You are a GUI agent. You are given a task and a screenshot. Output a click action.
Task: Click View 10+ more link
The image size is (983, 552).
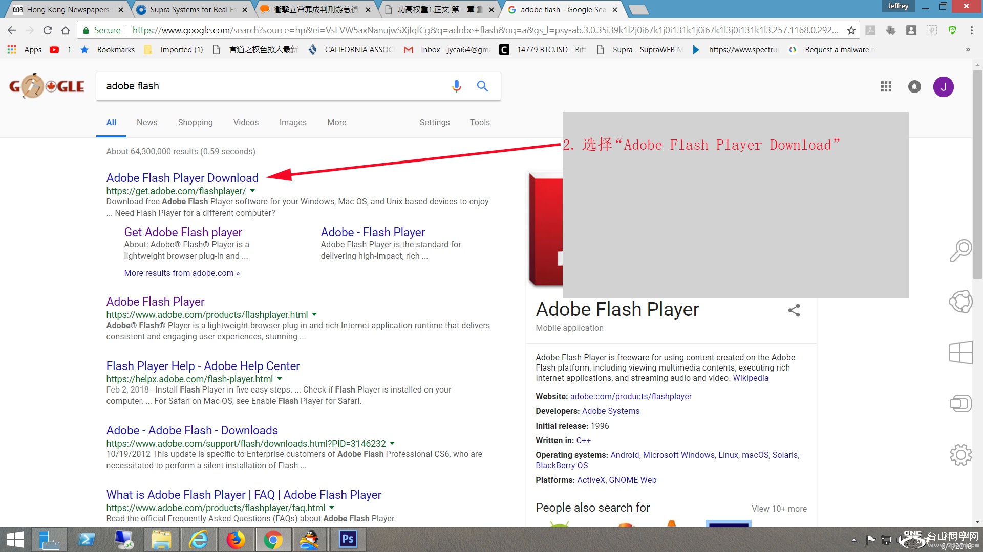[x=779, y=509]
